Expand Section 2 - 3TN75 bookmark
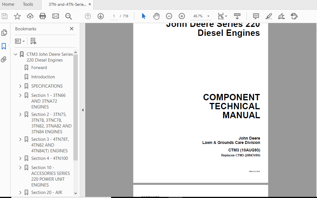The height and width of the screenshot is (198, 317). [20, 115]
